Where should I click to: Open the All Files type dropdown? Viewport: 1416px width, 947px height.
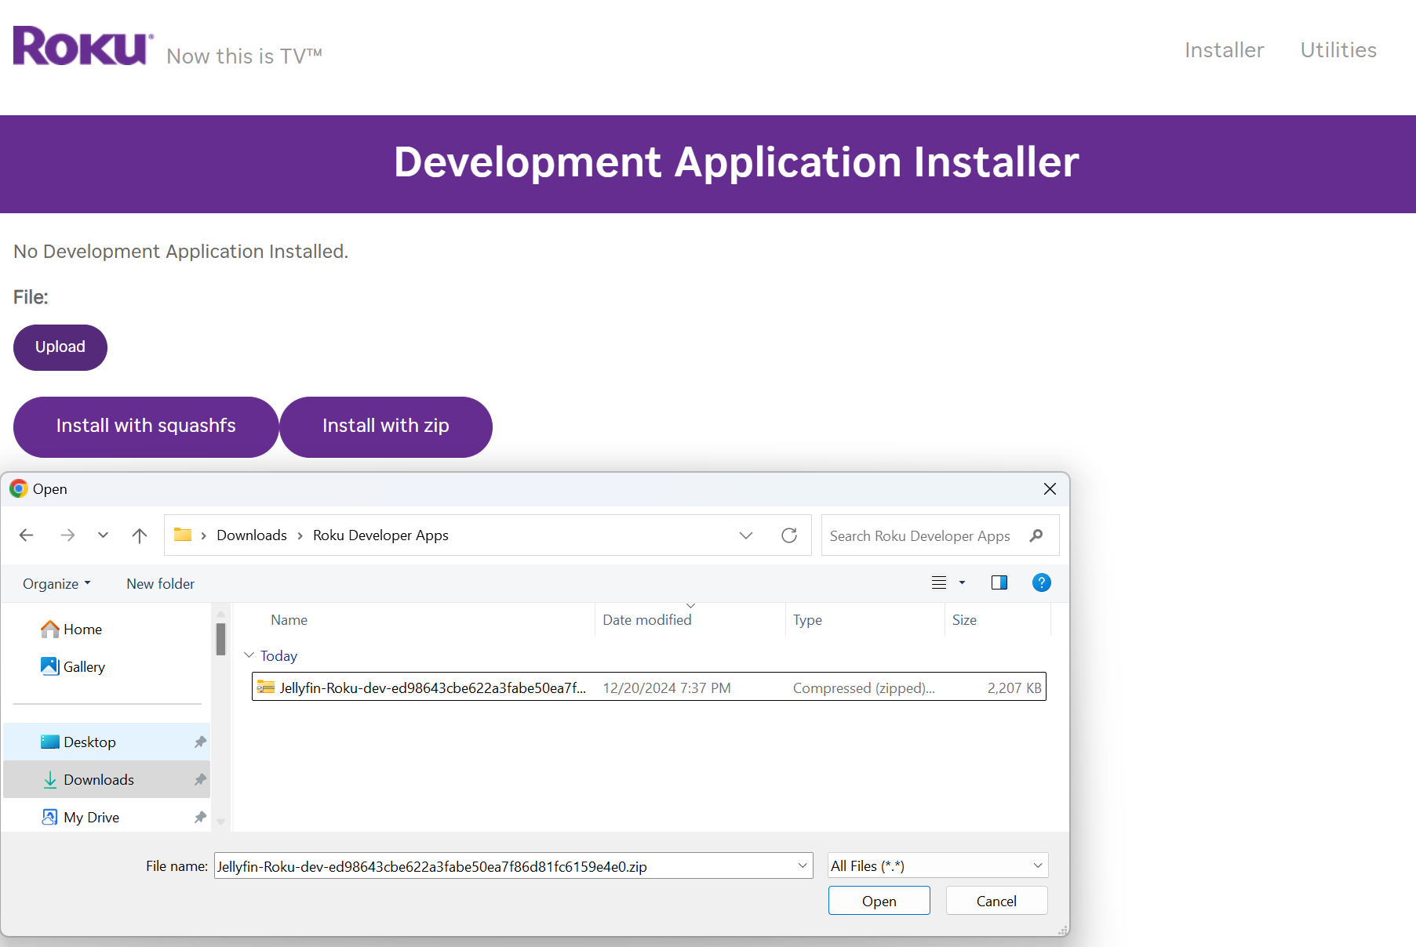pos(937,865)
